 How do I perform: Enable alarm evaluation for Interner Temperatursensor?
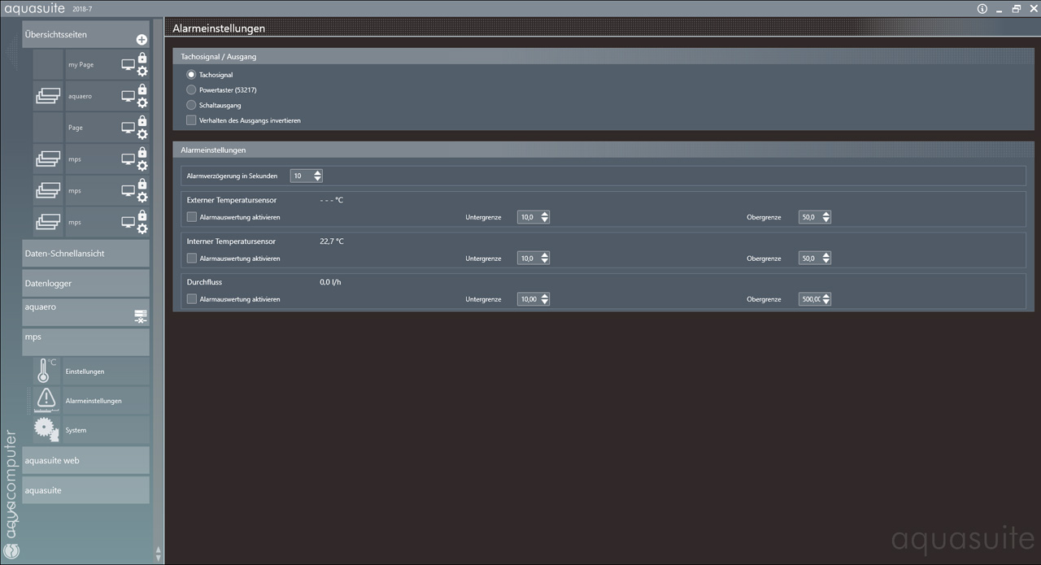point(192,259)
